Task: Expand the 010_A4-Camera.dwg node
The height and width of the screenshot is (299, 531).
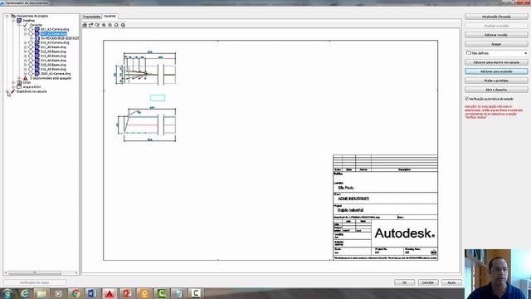Action: [26, 42]
